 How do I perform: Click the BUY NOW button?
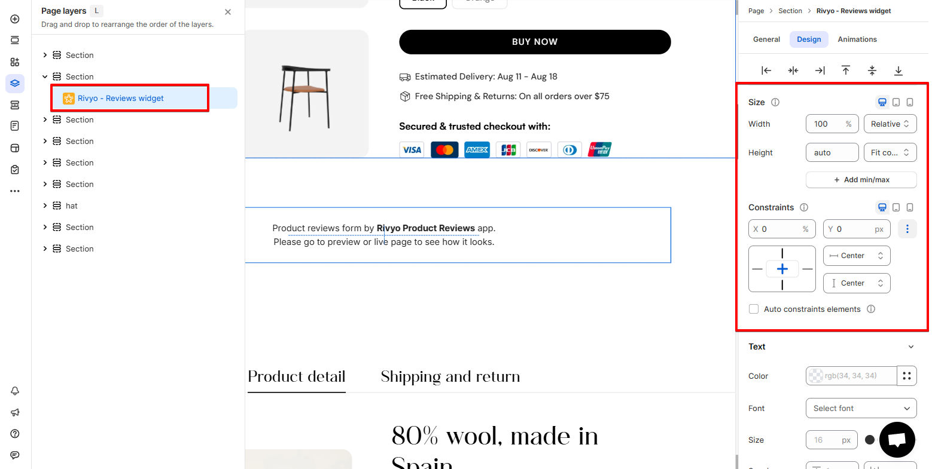click(x=535, y=42)
